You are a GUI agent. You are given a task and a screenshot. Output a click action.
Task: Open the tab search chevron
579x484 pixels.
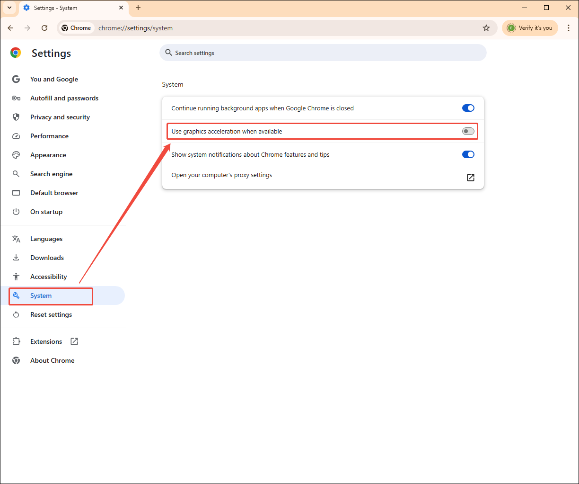click(9, 8)
